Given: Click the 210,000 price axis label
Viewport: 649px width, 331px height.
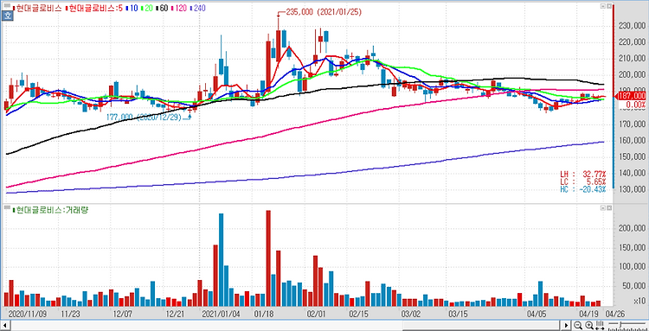Looking at the screenshot, I should [633, 59].
